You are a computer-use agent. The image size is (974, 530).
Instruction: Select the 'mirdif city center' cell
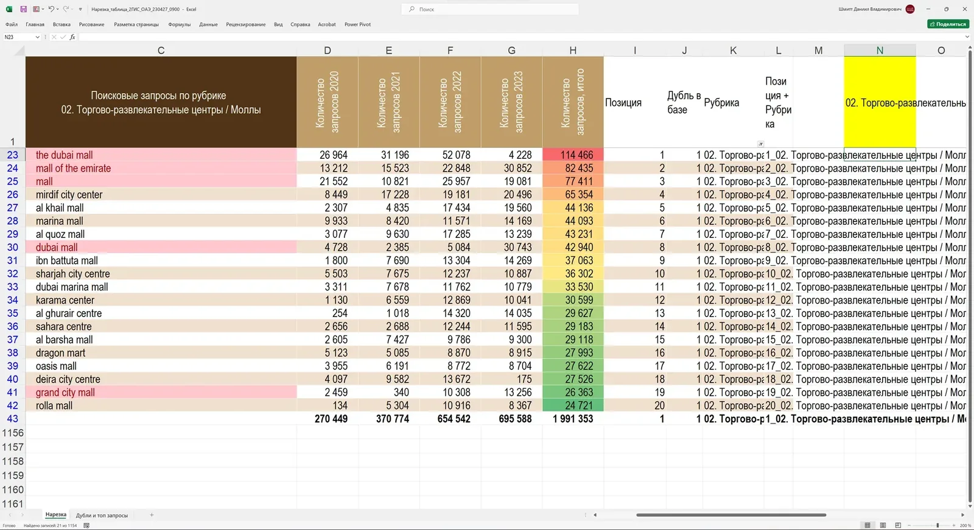click(161, 195)
